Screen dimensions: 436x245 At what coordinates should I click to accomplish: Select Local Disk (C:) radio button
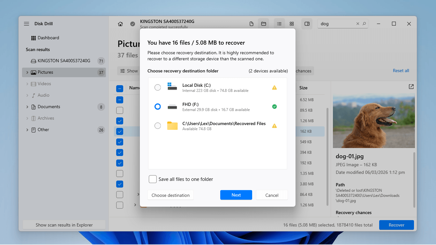tap(158, 87)
